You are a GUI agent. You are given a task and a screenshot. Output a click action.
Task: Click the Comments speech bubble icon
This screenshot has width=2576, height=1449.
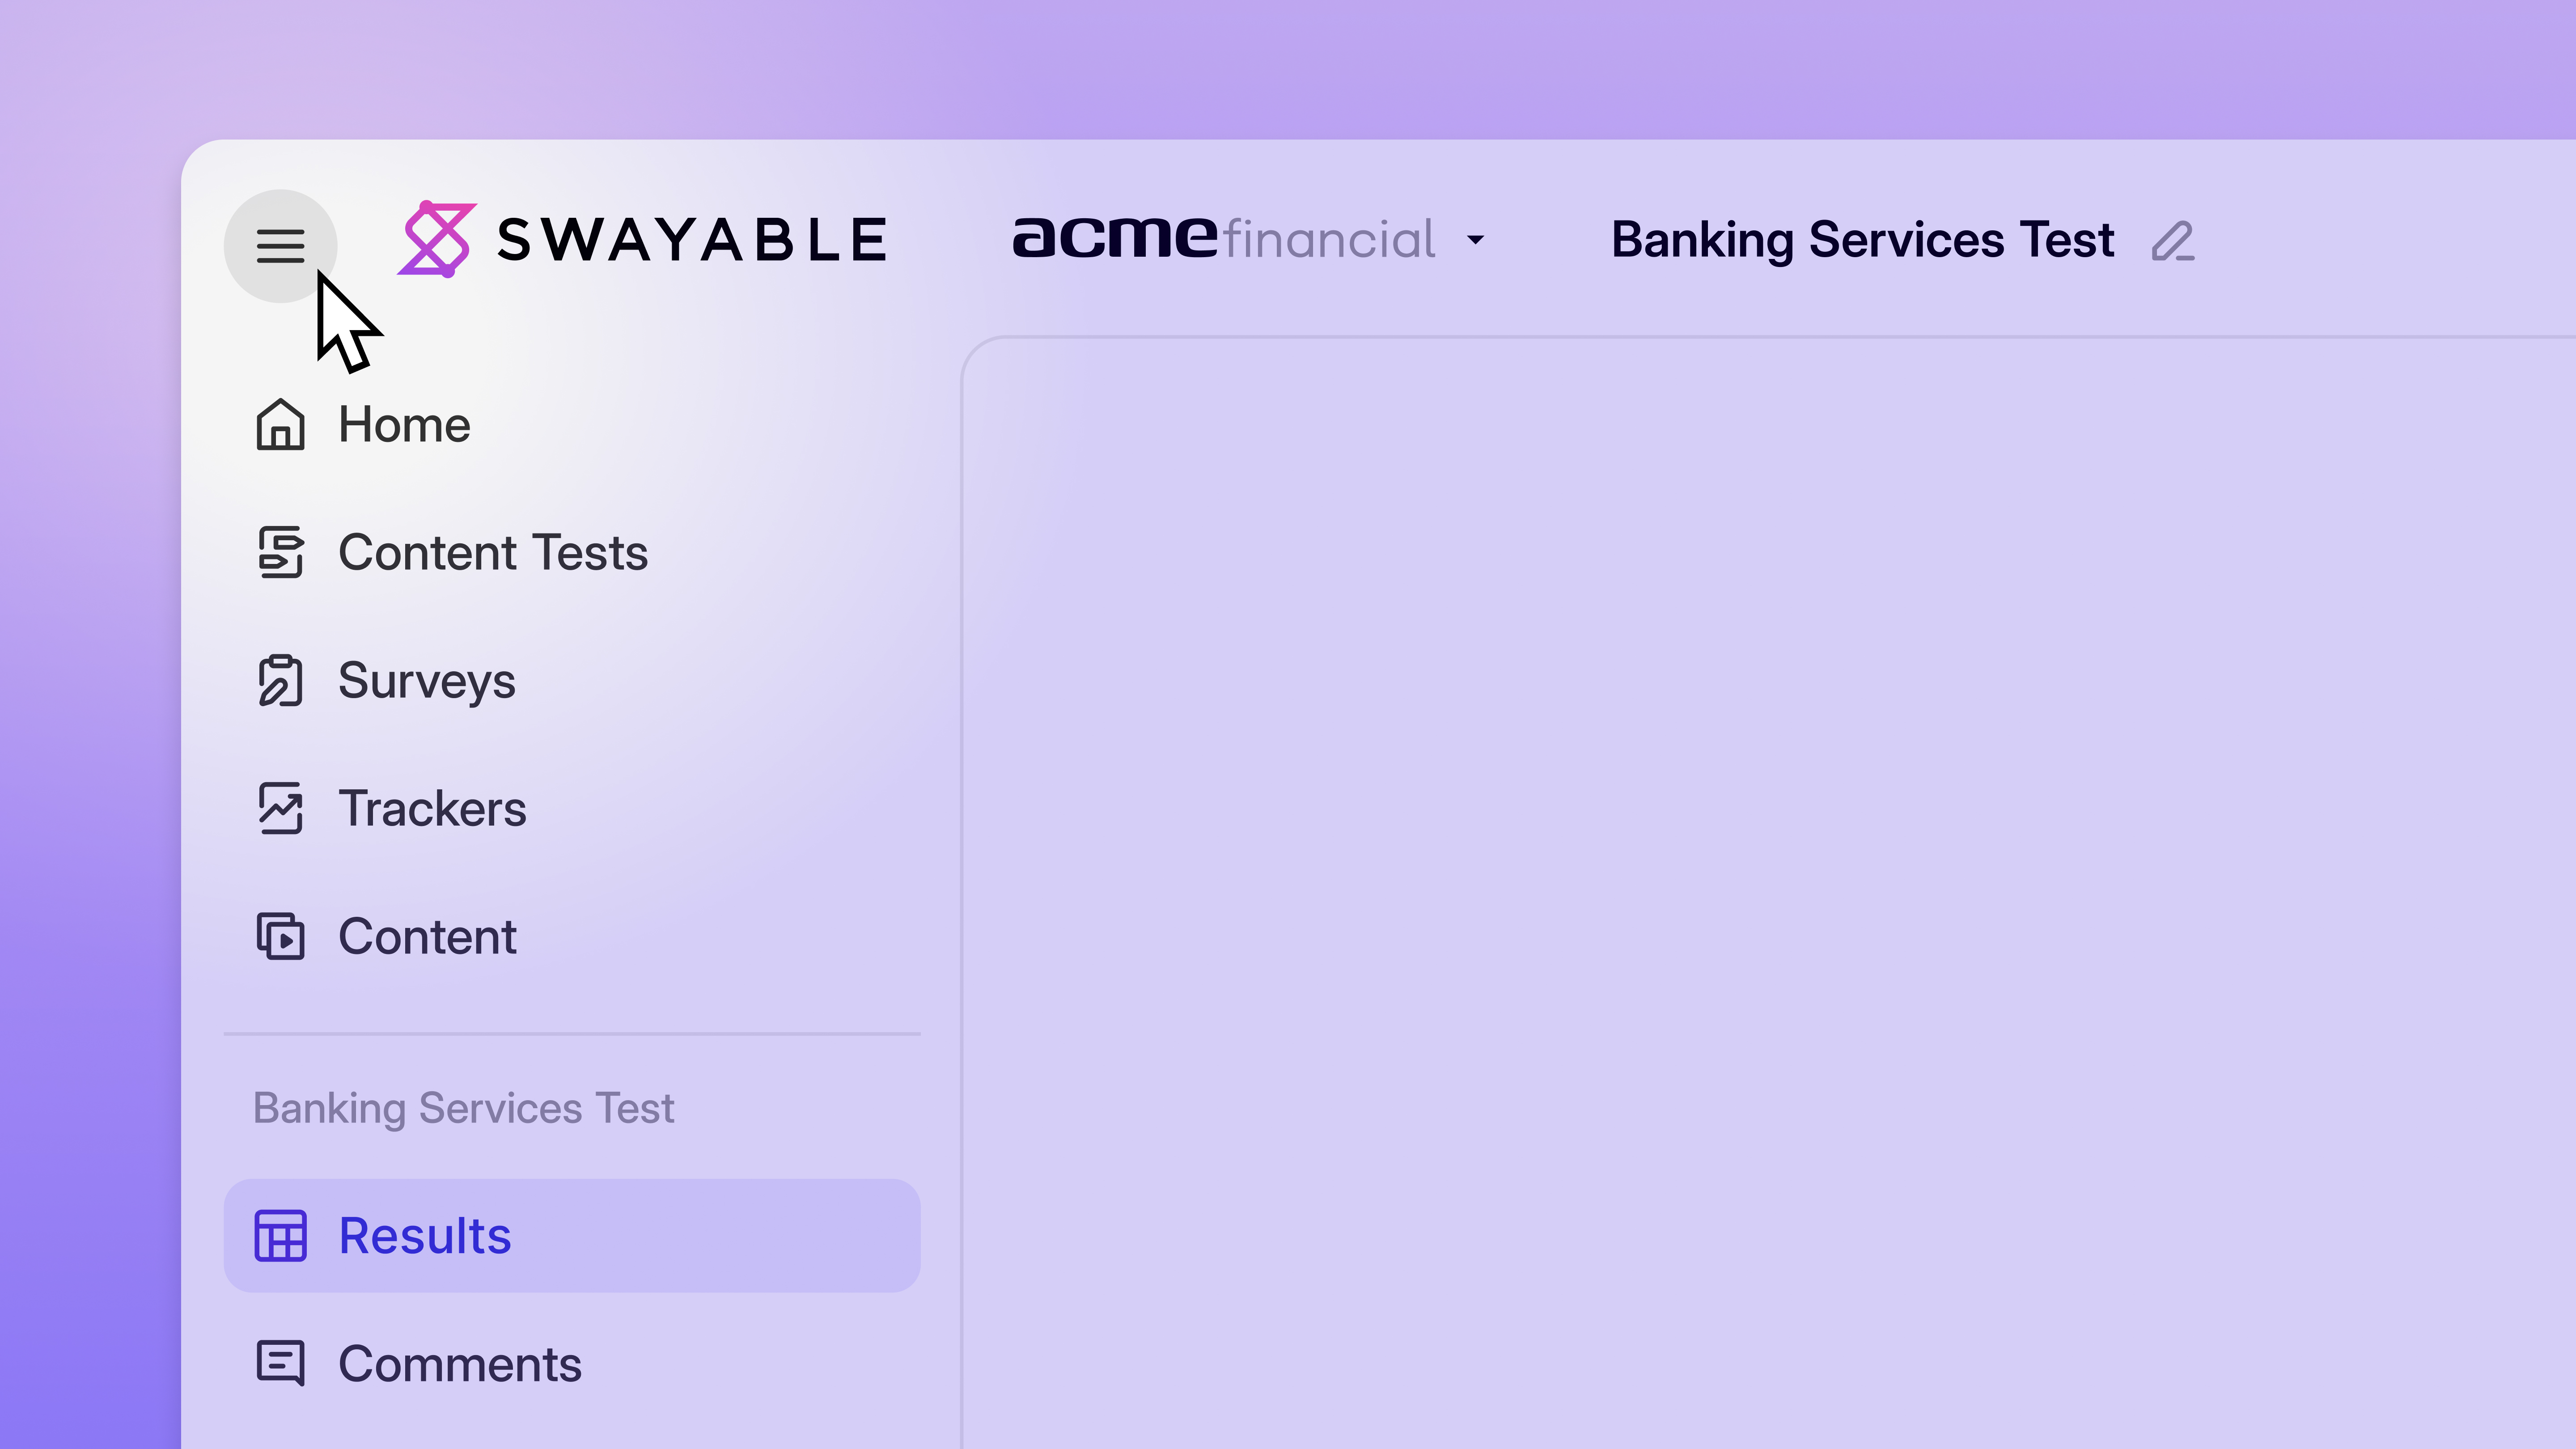pyautogui.click(x=280, y=1364)
